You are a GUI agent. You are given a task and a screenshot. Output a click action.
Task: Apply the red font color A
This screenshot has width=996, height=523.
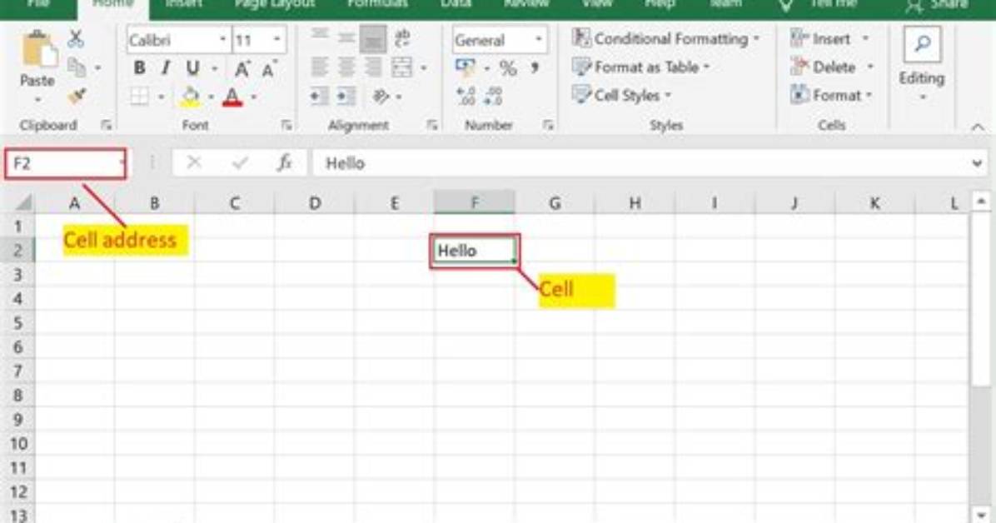[232, 97]
